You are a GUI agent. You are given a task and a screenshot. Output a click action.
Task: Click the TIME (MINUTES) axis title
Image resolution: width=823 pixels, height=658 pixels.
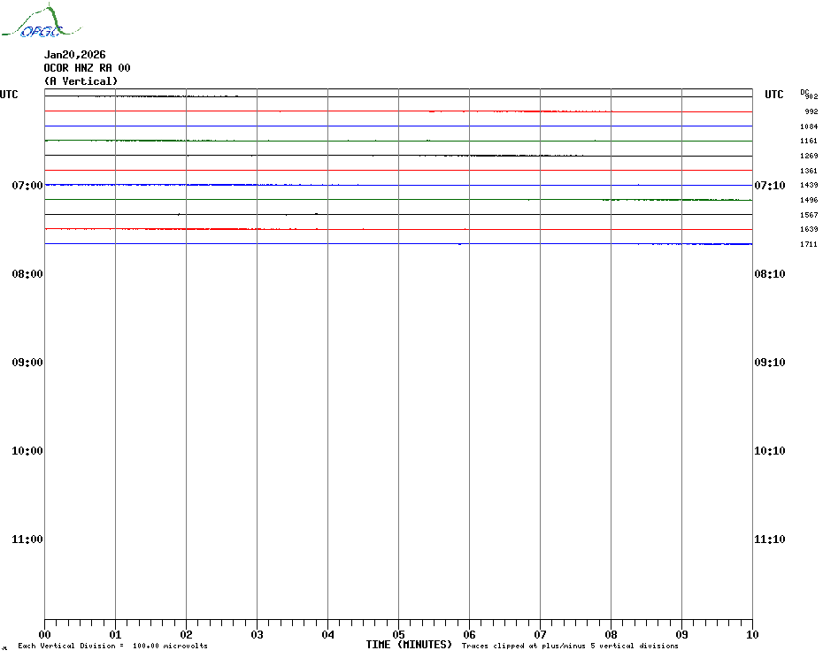[409, 645]
